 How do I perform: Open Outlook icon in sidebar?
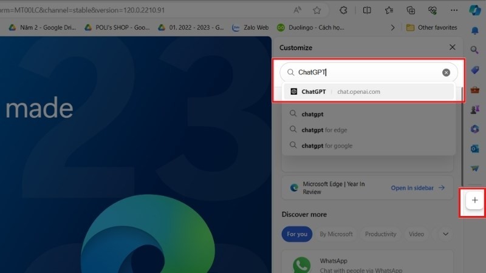pyautogui.click(x=475, y=149)
